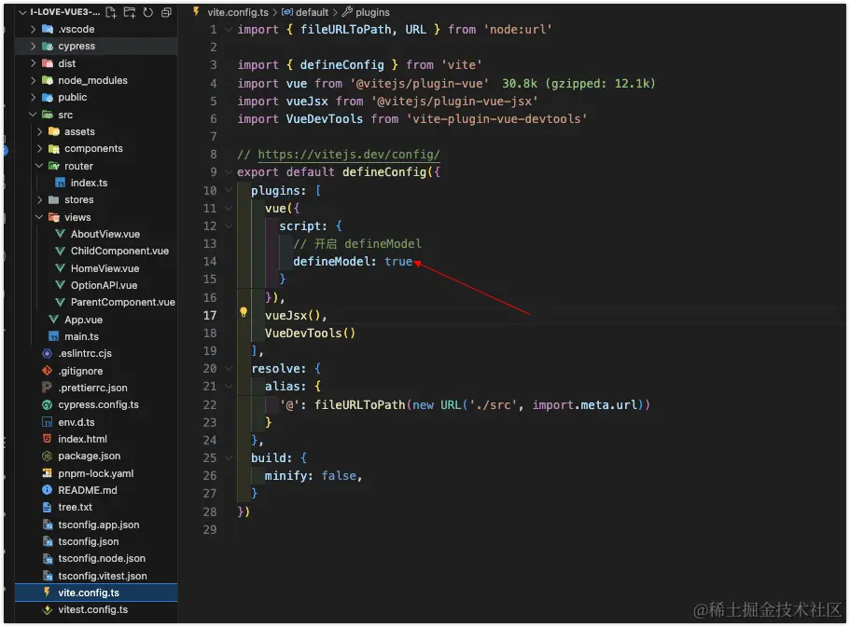Click the Collapse Folders icon in explorer header
This screenshot has width=850, height=627.
coord(166,12)
